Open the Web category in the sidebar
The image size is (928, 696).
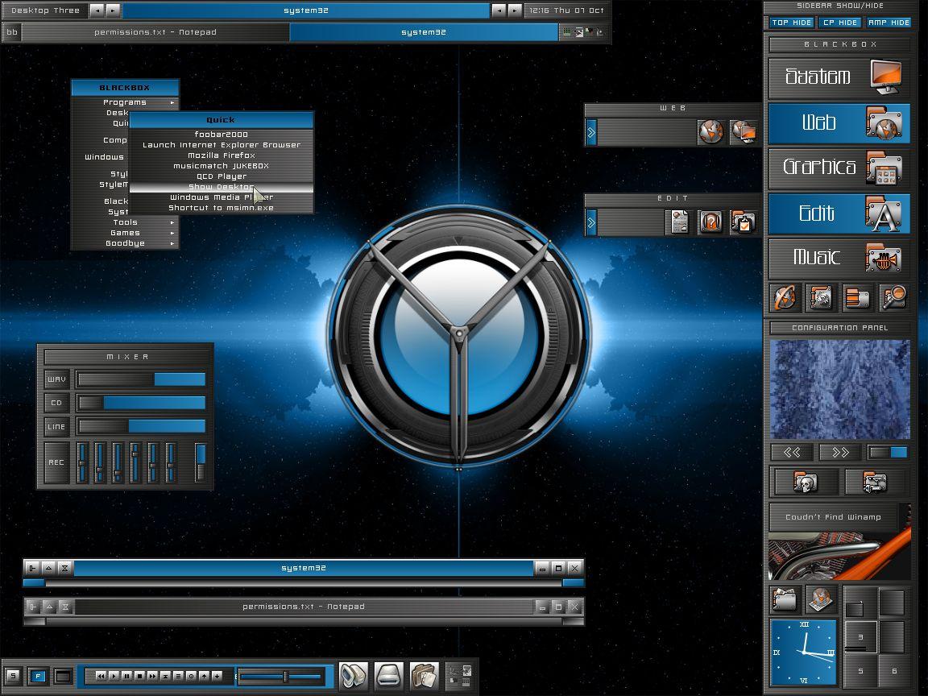click(x=839, y=123)
